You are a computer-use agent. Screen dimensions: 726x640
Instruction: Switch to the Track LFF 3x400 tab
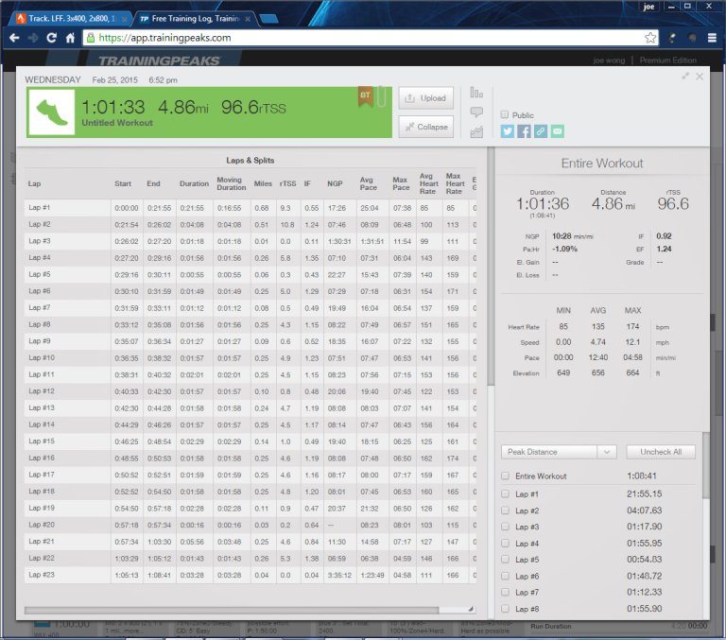point(69,19)
